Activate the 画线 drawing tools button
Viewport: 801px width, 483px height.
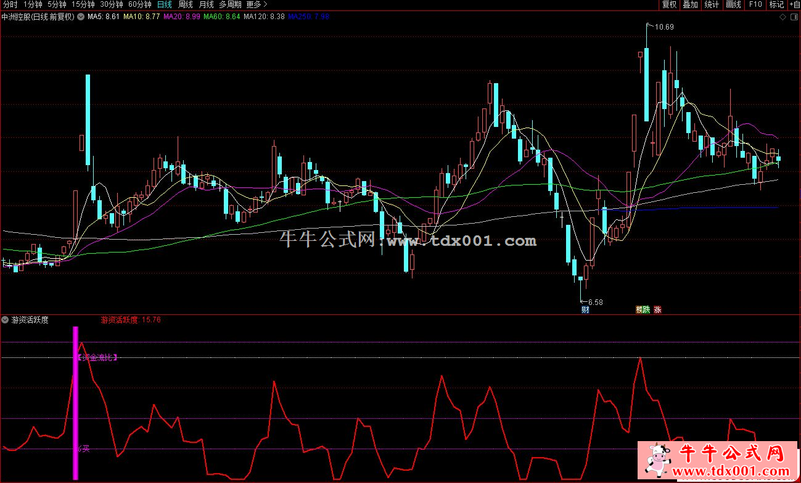tap(733, 5)
